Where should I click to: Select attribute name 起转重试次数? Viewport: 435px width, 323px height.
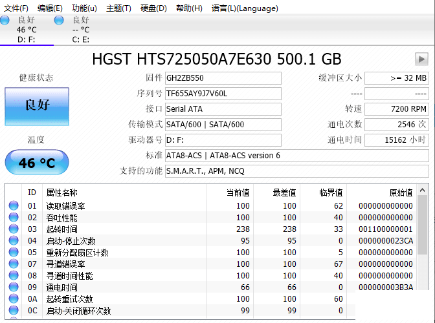click(70, 299)
